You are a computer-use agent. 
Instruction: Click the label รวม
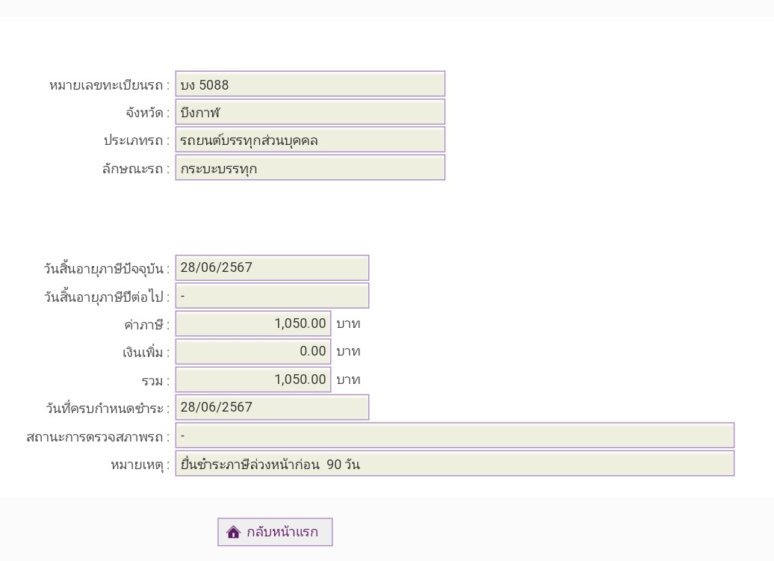[x=152, y=381]
